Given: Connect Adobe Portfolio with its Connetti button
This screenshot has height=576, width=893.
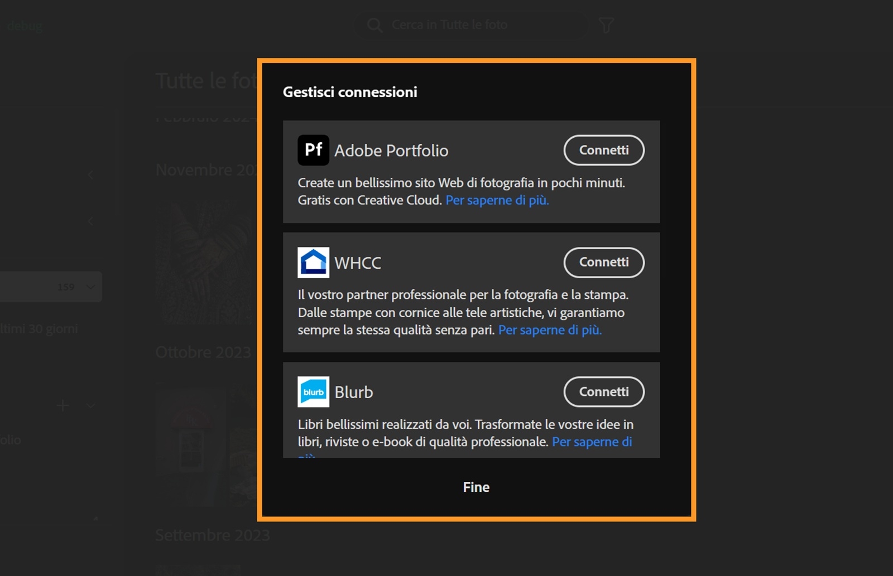Looking at the screenshot, I should [604, 150].
